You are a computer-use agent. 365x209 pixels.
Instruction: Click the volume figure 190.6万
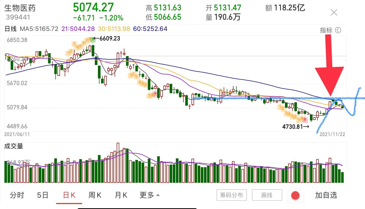click(227, 17)
